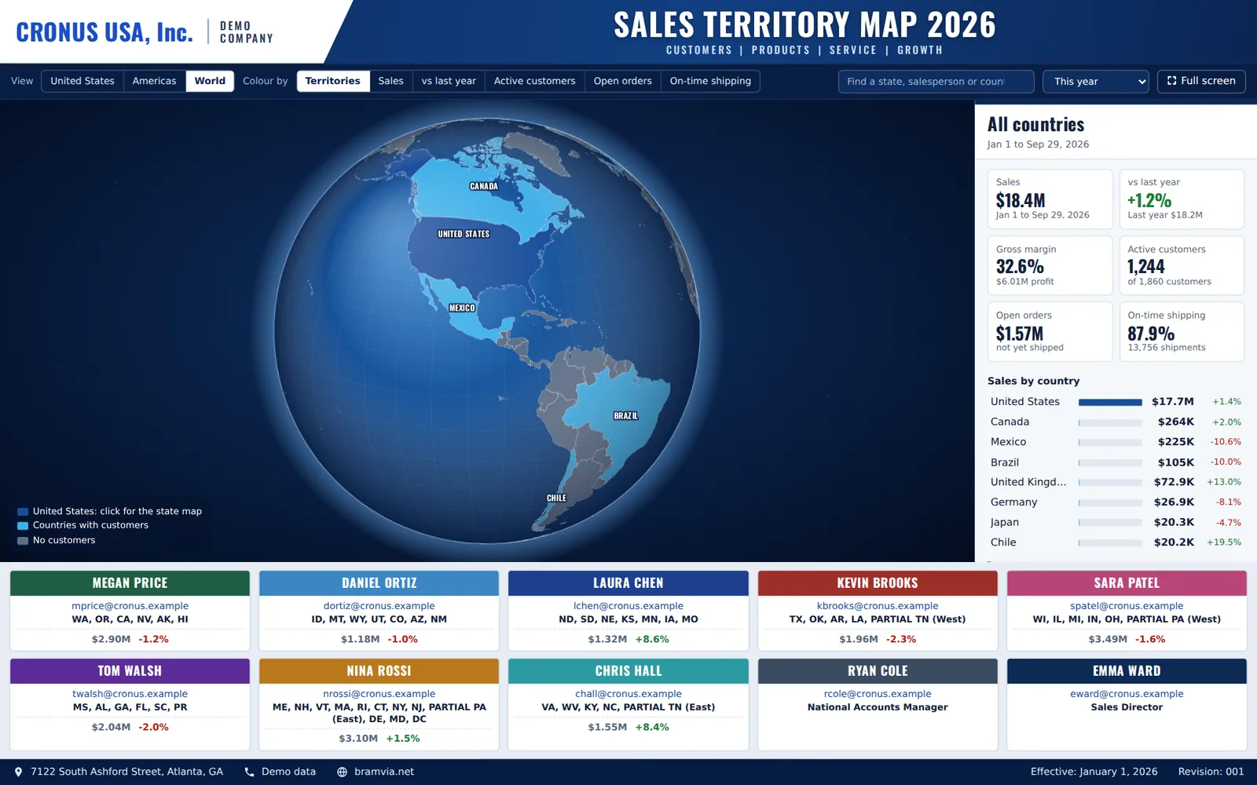Click Countries with customers legend swatch
1257x785 pixels.
[x=23, y=525]
